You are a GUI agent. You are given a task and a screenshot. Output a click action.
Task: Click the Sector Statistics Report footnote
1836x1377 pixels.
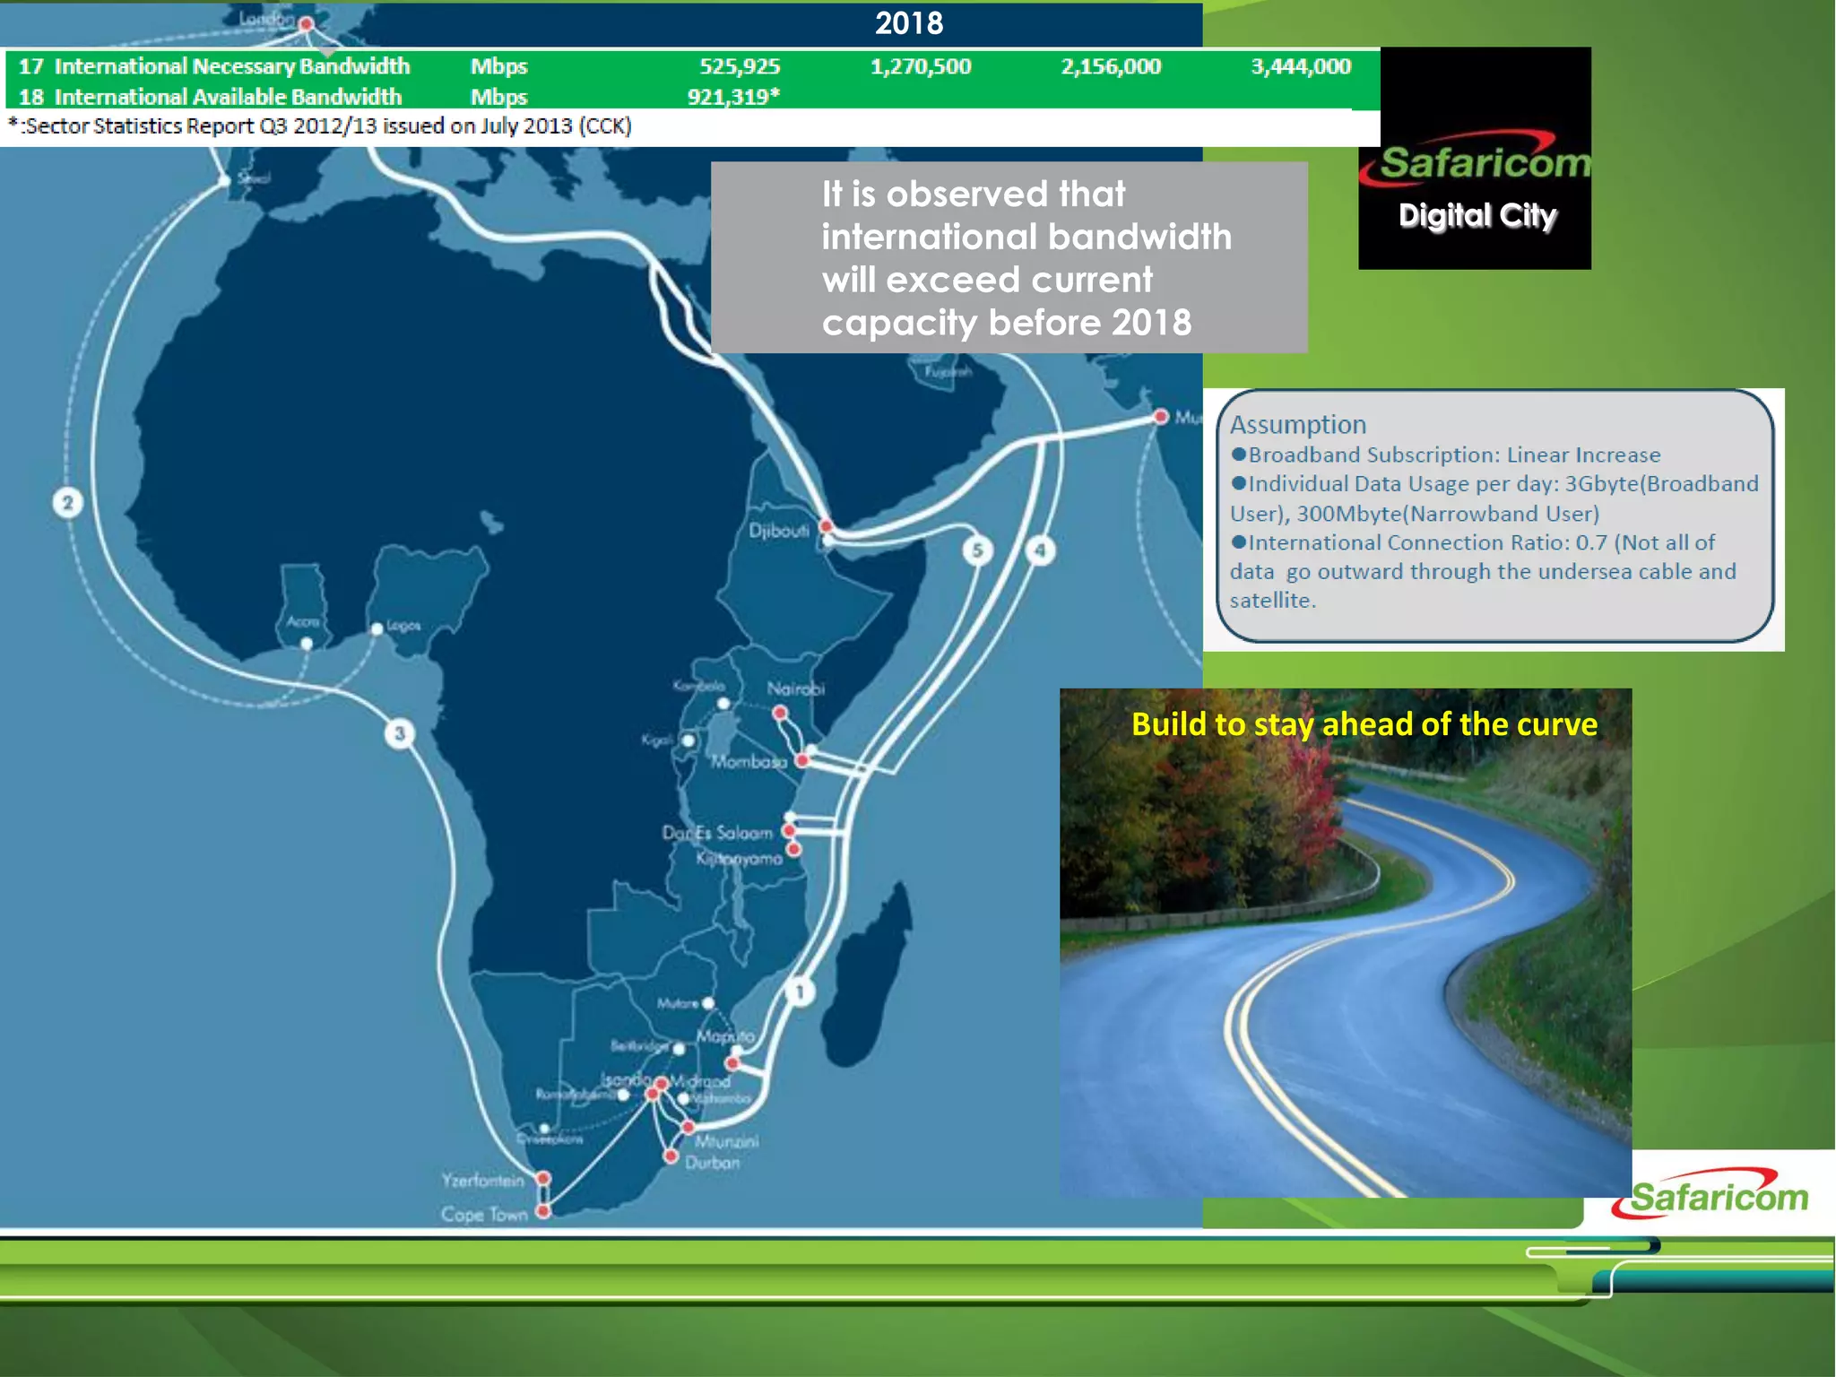320,126
